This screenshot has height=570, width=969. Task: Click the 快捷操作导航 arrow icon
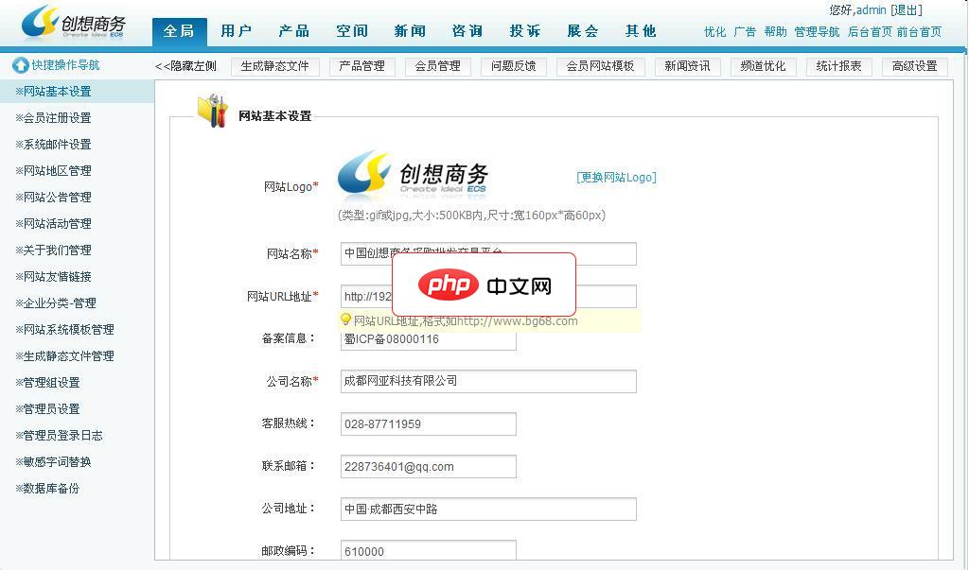click(20, 65)
